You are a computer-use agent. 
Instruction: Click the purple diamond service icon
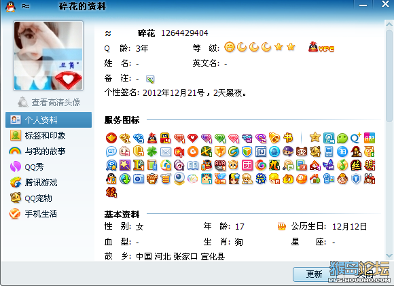pyautogui.click(x=206, y=138)
